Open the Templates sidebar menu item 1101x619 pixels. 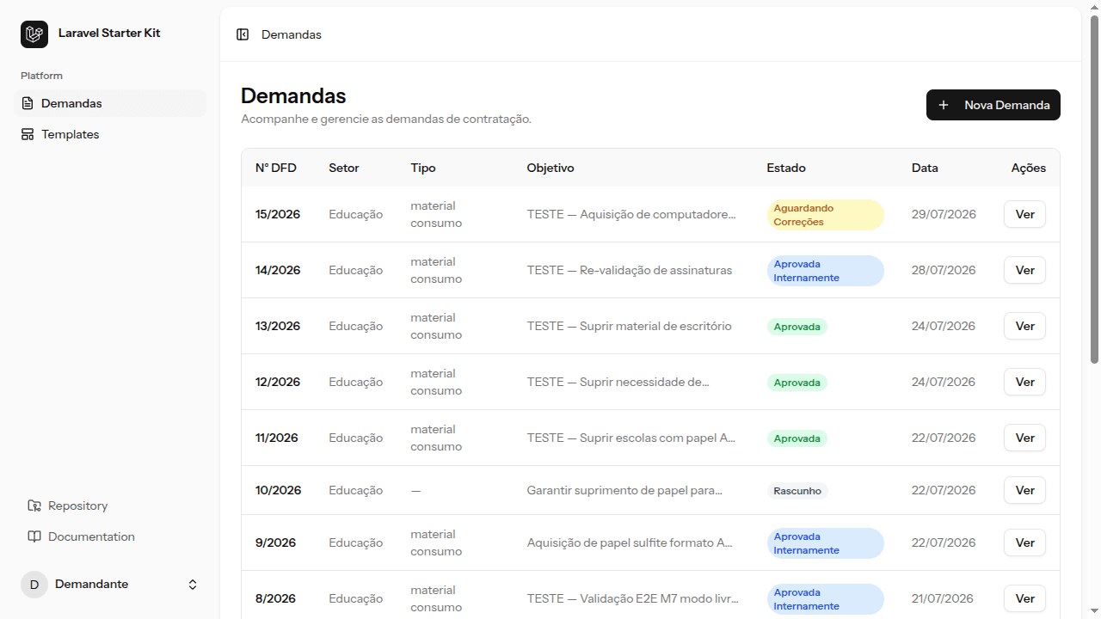pos(110,134)
